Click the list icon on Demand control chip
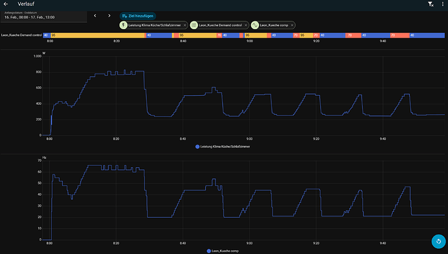448x254 pixels. point(194,25)
